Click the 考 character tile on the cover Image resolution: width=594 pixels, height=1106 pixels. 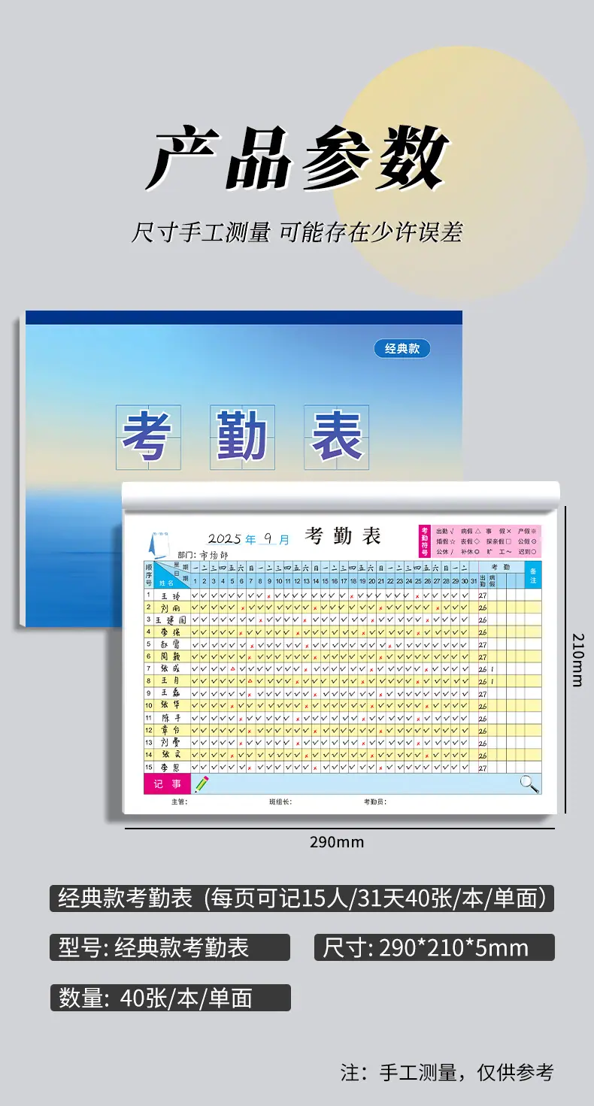coord(148,438)
